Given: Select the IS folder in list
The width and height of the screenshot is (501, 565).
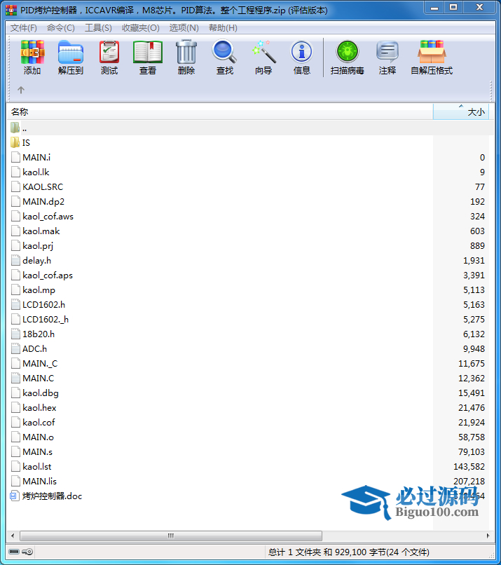Looking at the screenshot, I should coord(26,142).
